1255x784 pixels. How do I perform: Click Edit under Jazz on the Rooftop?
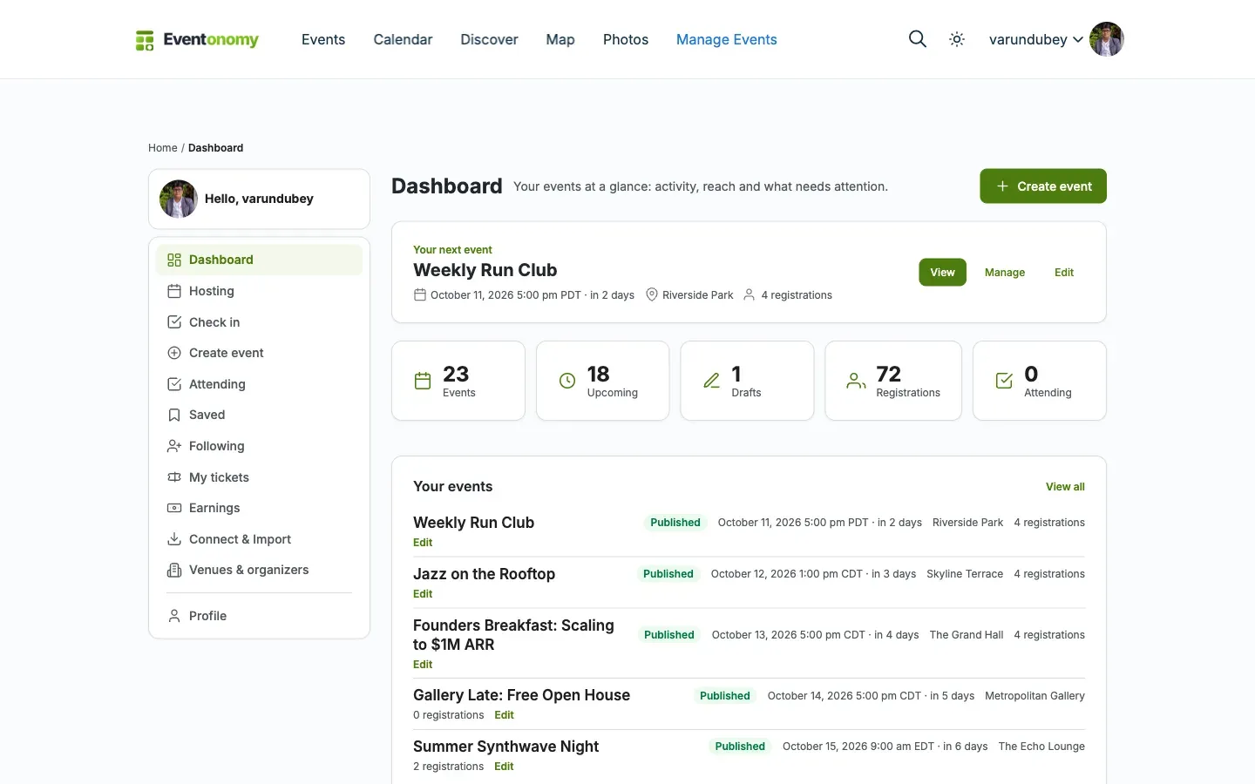423,594
